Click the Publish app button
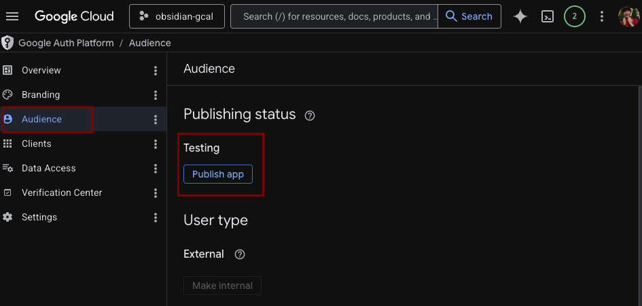Viewport: 642px width, 306px height. click(218, 174)
